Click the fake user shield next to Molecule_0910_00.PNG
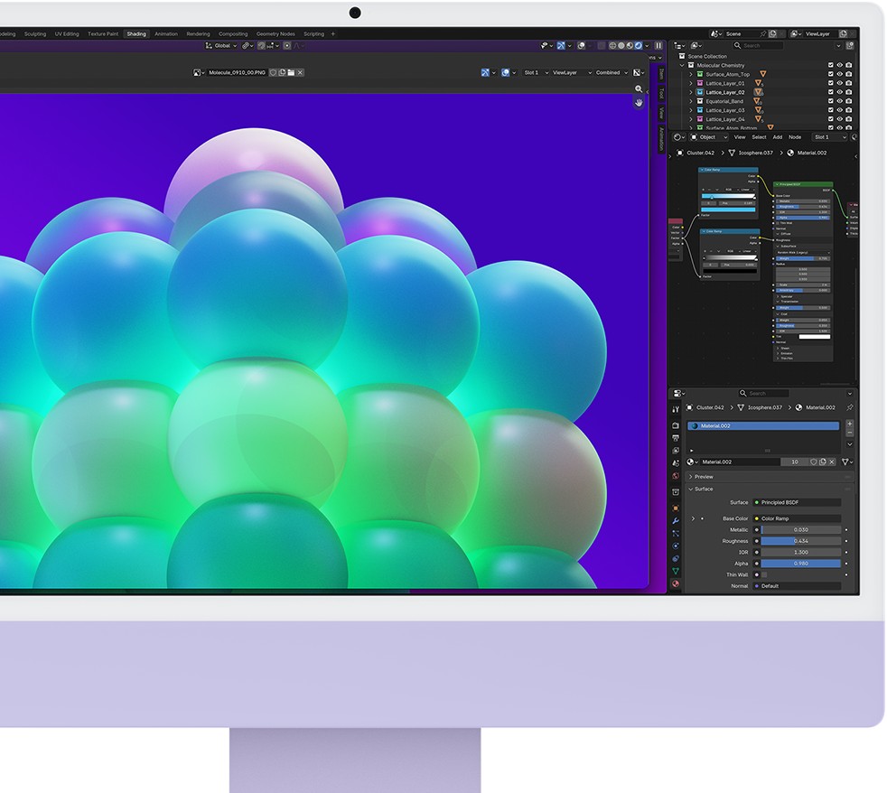 273,72
